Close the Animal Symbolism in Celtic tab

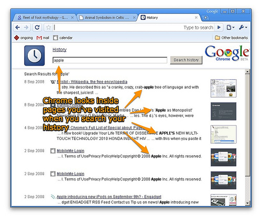tap(134, 18)
